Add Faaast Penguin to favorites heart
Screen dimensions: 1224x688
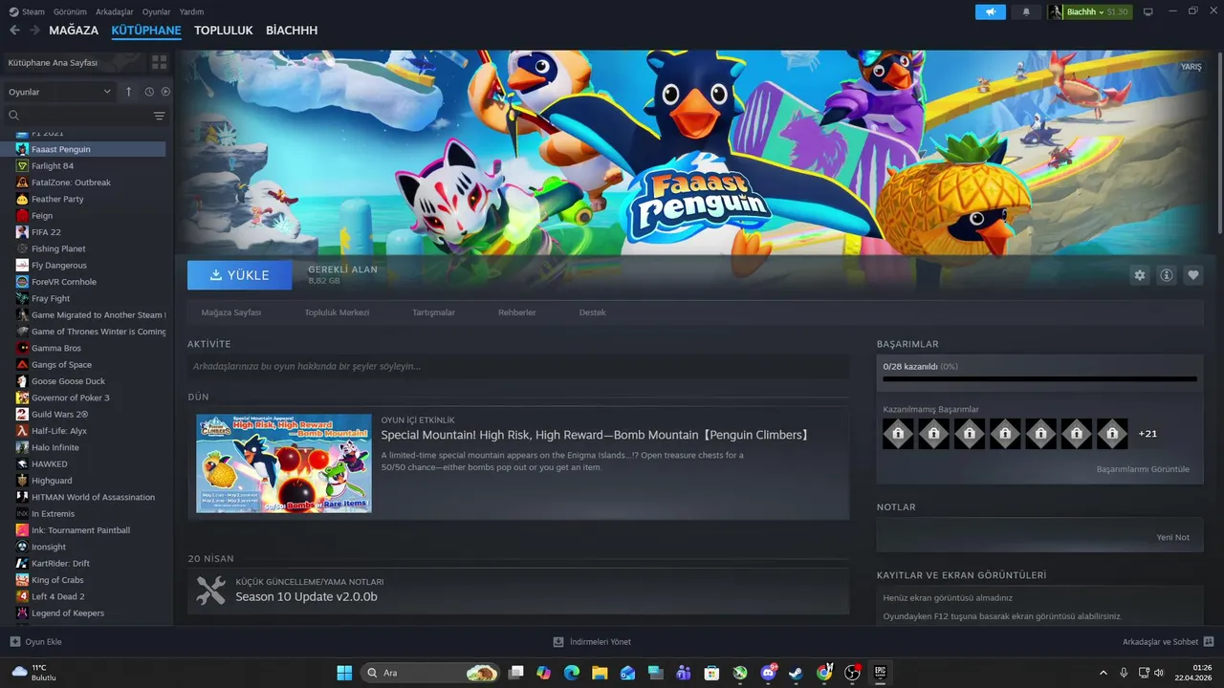click(1193, 275)
